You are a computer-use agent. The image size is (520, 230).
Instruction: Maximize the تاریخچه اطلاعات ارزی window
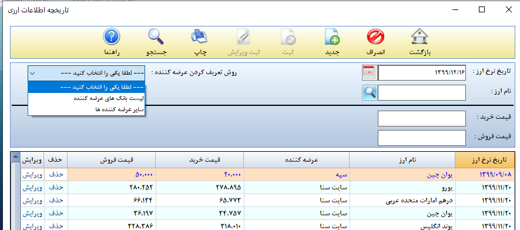(x=482, y=9)
